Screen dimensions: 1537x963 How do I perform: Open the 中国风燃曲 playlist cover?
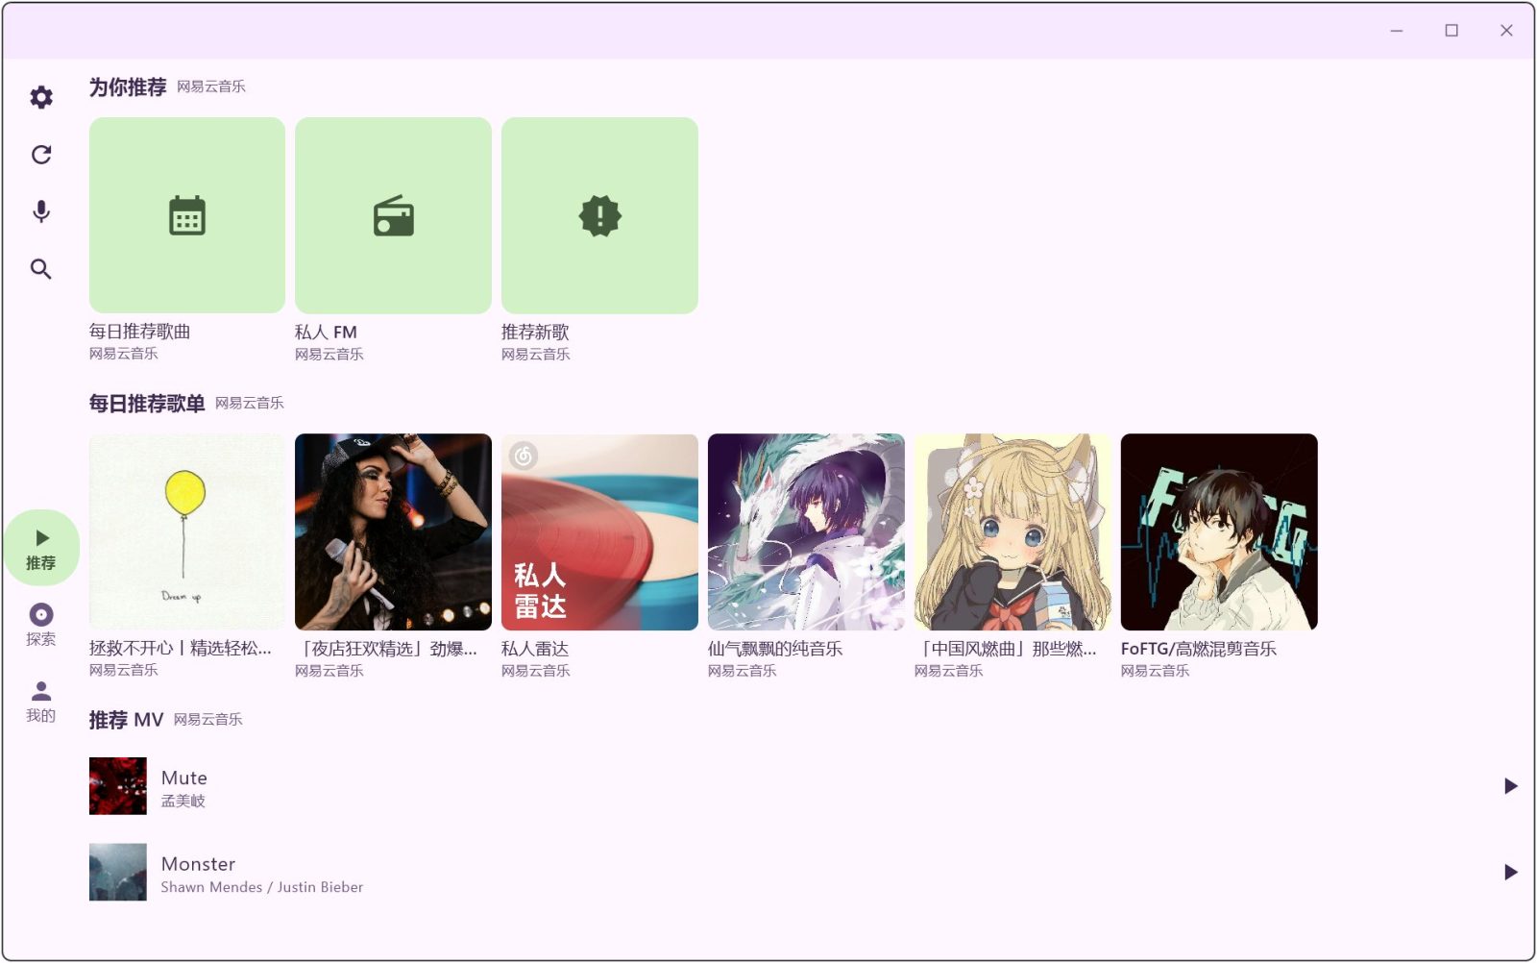click(x=1012, y=531)
